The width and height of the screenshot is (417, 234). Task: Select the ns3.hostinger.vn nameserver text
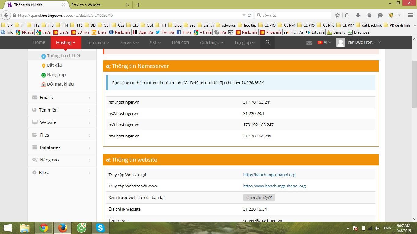tap(124, 125)
